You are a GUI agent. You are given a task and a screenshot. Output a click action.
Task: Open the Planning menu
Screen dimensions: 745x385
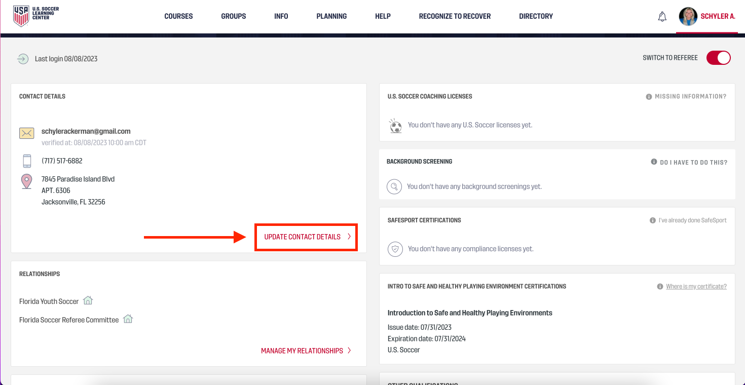pyautogui.click(x=331, y=16)
